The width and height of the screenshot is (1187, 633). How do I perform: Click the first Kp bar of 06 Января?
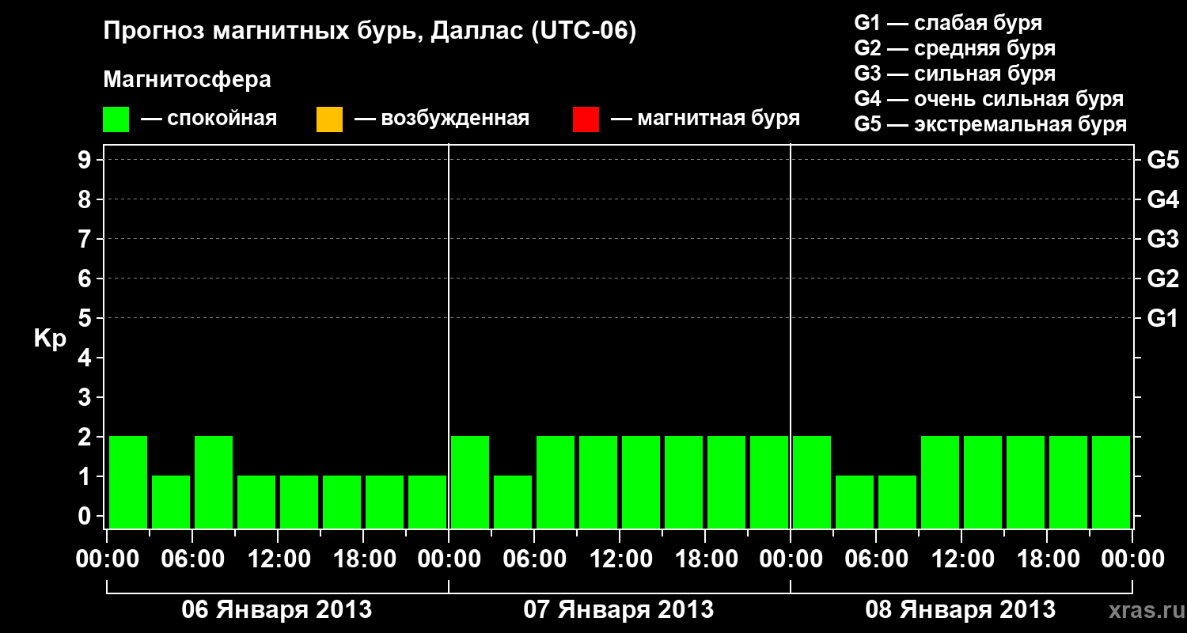(x=128, y=482)
